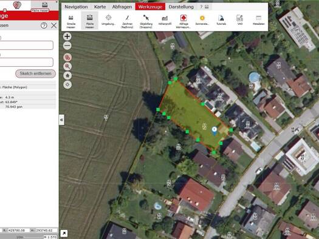
Task: Open the Umgebung search tool
Action: pos(108,20)
